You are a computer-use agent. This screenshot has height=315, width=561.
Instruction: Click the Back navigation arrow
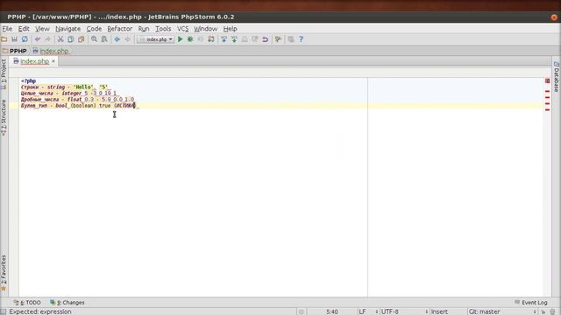click(x=117, y=39)
